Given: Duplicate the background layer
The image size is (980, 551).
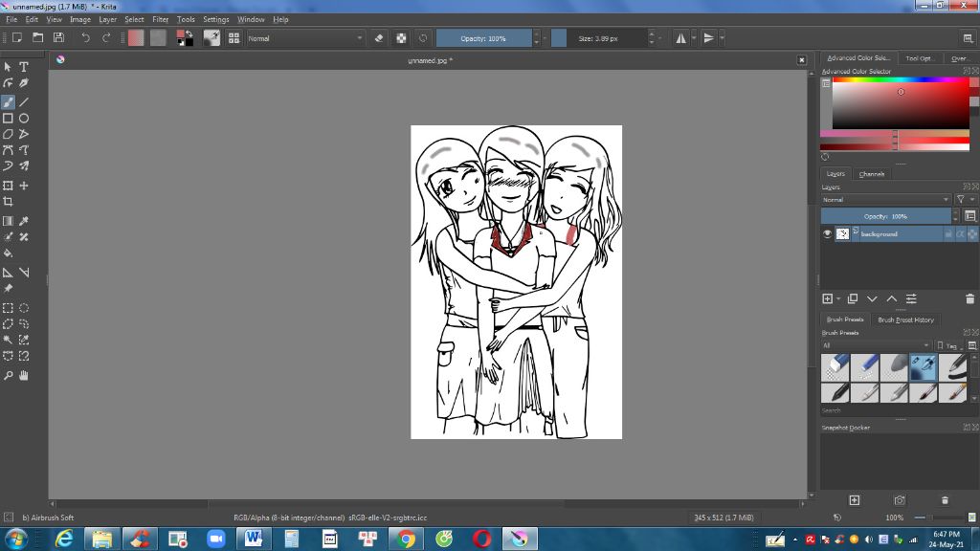Looking at the screenshot, I should [x=853, y=299].
